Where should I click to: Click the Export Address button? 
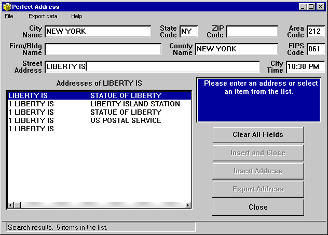point(258,189)
